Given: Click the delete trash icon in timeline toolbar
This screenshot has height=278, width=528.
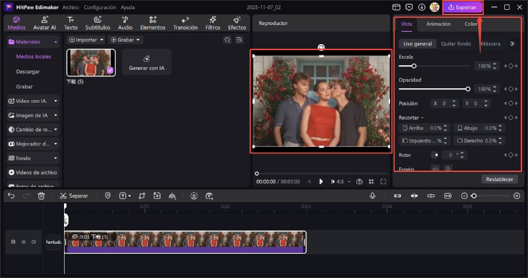Looking at the screenshot, I should coord(42,196).
